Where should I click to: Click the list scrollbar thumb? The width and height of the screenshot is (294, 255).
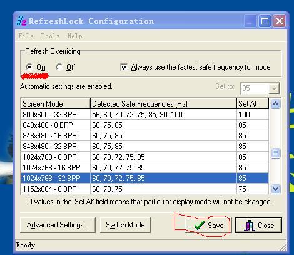(275, 154)
